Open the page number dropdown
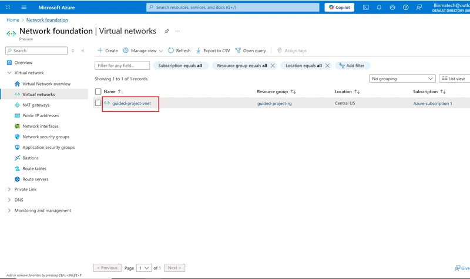 click(x=143, y=268)
